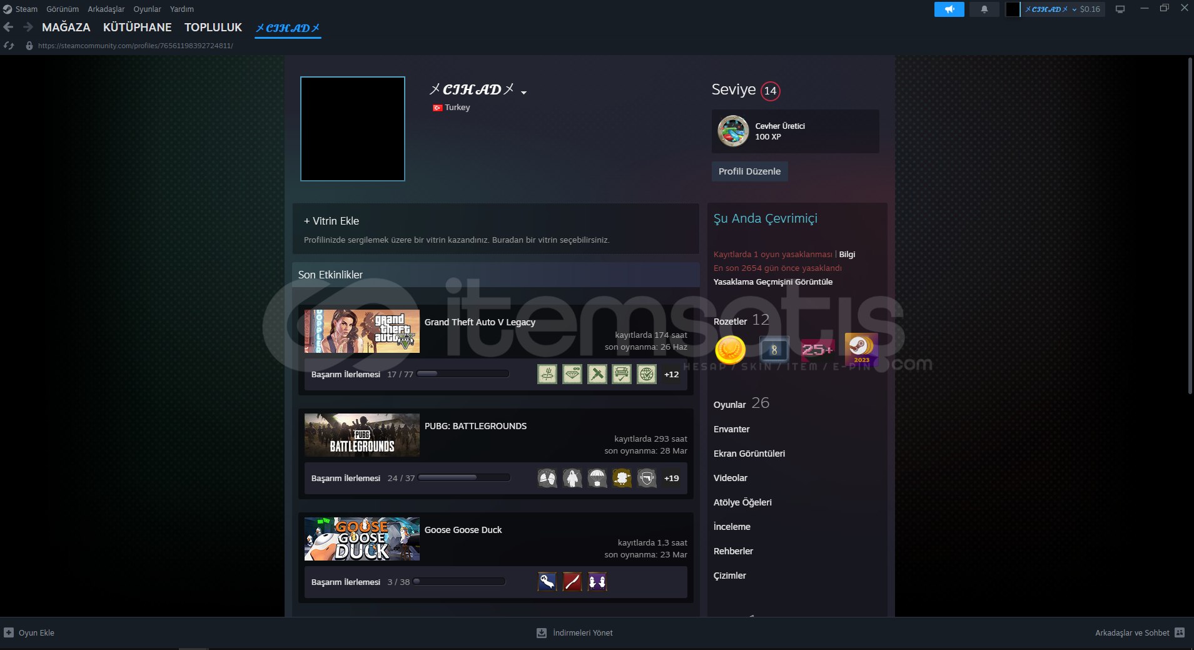
Task: Click the Profili Düzenle button
Action: click(749, 171)
